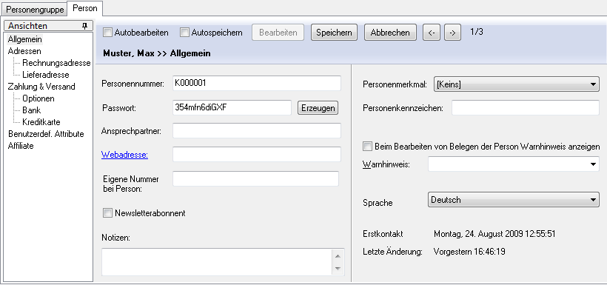Viewport: 607px width, 285px height.
Task: Open the Optionen view
Action: [x=38, y=98]
